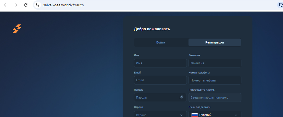Click the browser forward arrow
This screenshot has height=117, width=283.
click(16, 5)
